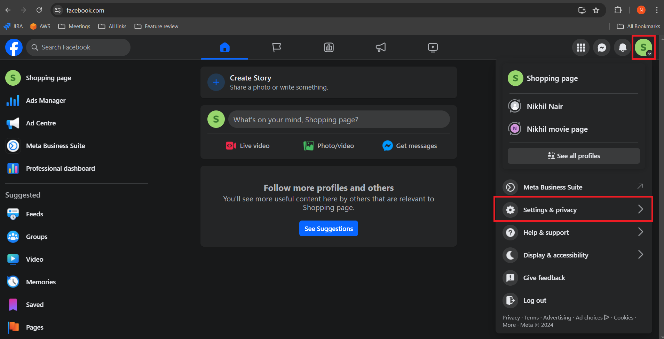Open the Chrome profile avatar N
The width and height of the screenshot is (664, 339).
(x=641, y=10)
